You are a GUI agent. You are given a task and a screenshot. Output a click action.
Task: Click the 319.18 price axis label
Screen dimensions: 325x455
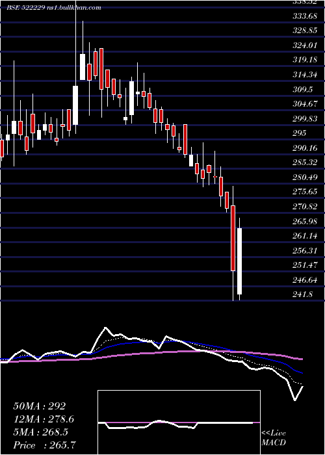coord(304,60)
